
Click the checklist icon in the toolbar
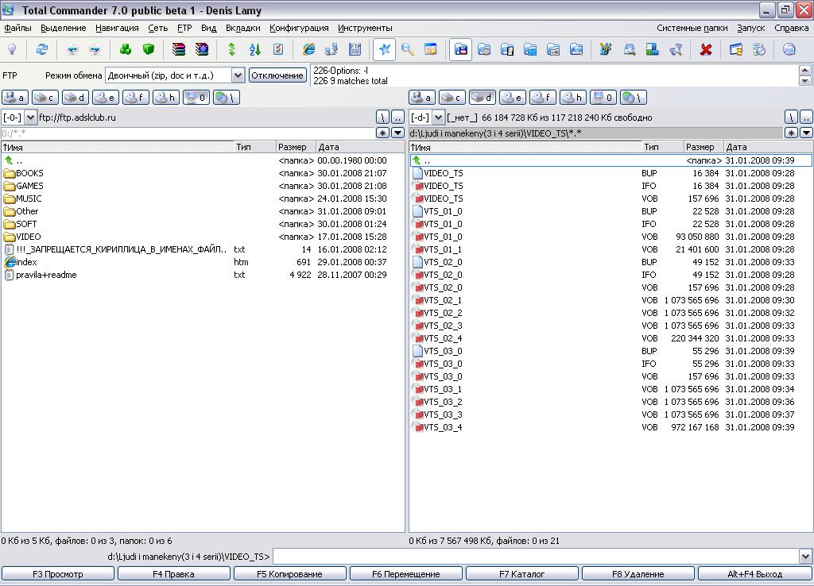click(278, 50)
